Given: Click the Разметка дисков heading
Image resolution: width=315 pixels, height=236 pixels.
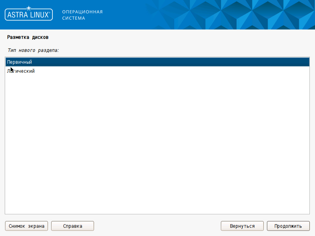Looking at the screenshot, I should coord(28,37).
